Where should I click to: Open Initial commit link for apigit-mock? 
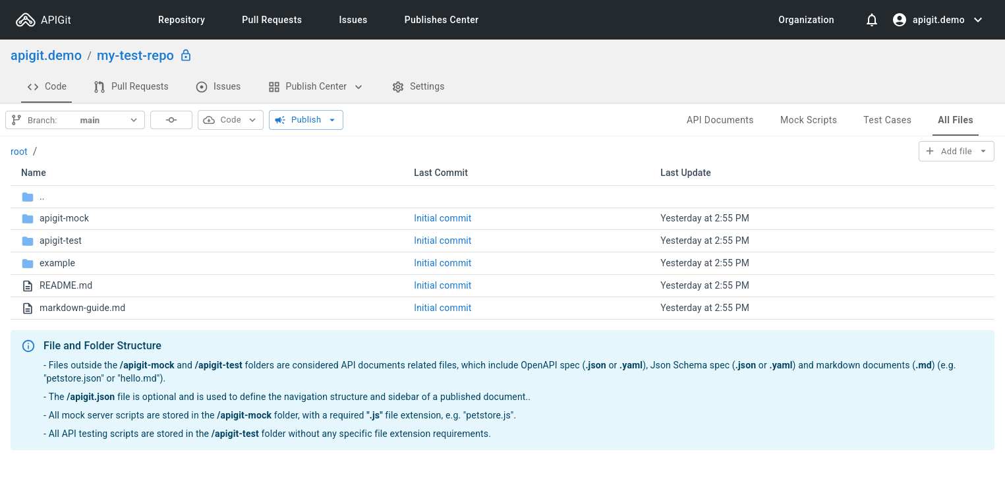pyautogui.click(x=443, y=218)
